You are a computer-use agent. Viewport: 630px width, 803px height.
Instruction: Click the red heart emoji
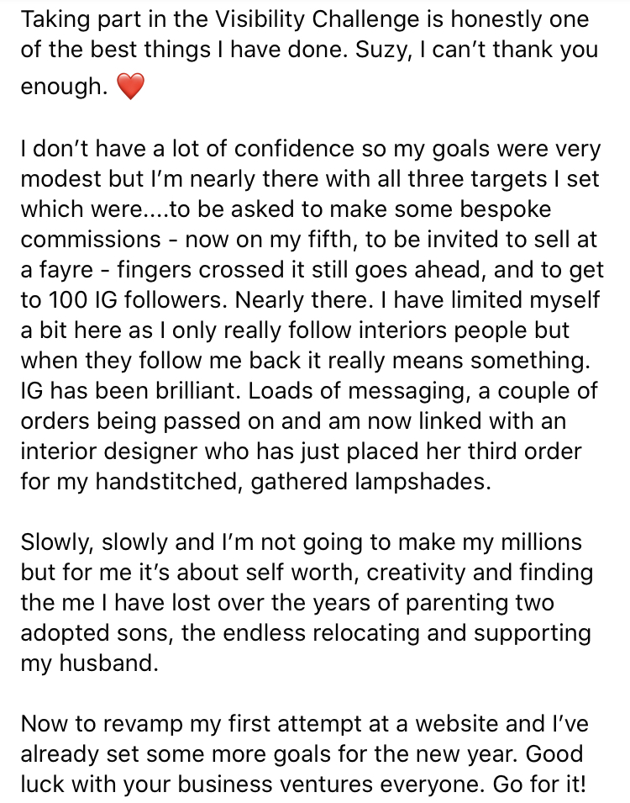tap(130, 87)
